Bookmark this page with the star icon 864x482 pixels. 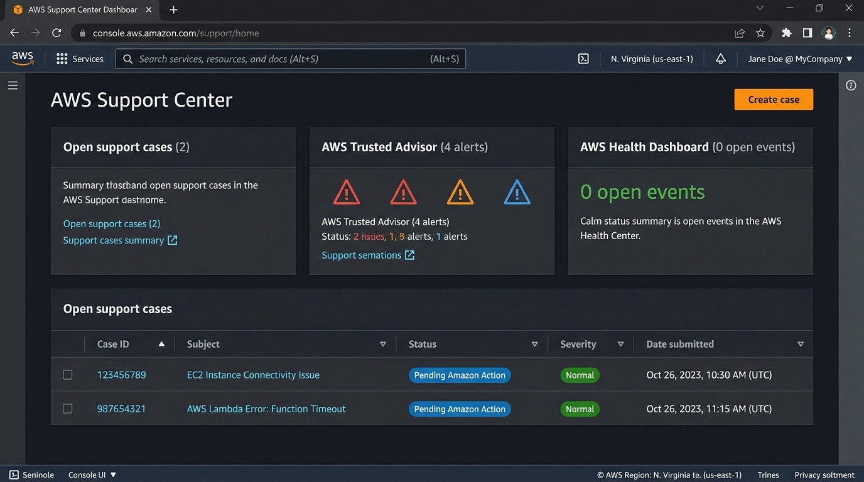[760, 33]
